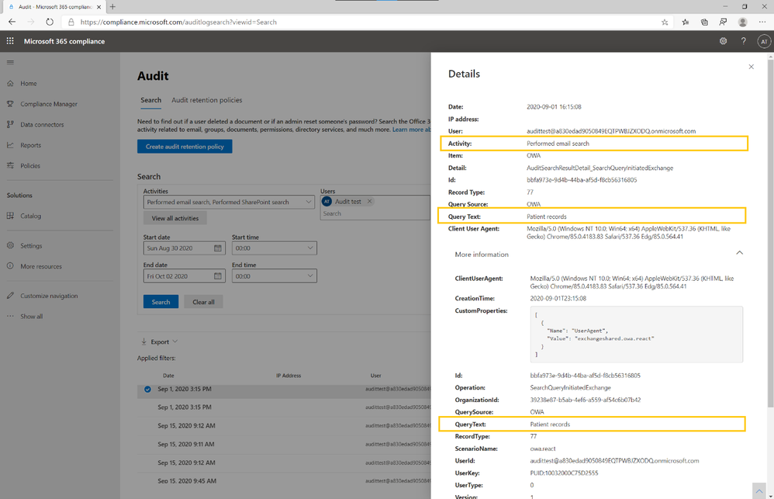Switch to the Search tab

pyautogui.click(x=150, y=100)
